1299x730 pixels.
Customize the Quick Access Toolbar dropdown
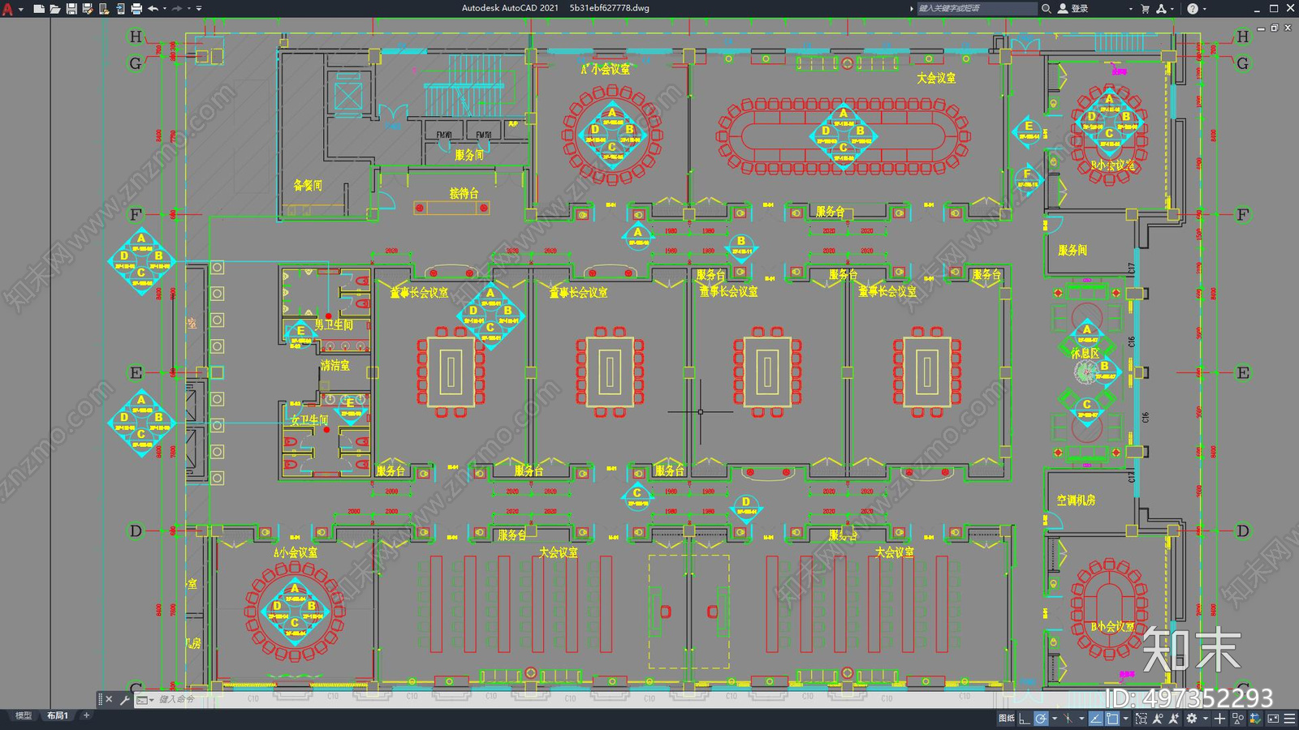(x=199, y=9)
